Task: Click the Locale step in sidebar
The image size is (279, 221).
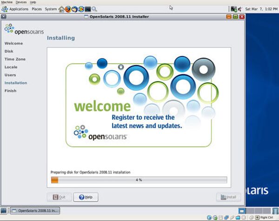Action: [11, 67]
